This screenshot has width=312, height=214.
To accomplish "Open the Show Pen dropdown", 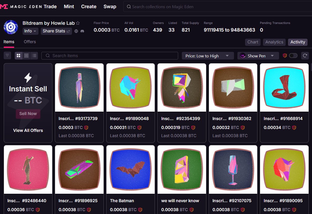I will [258, 56].
